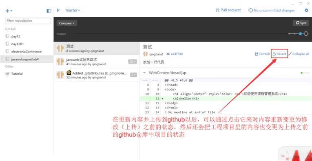
Task: Click the javawebreportlab4 repository icon
Action: 7,59
